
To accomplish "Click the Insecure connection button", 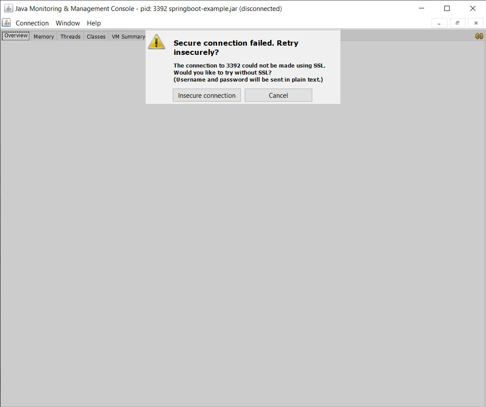I will (x=207, y=95).
